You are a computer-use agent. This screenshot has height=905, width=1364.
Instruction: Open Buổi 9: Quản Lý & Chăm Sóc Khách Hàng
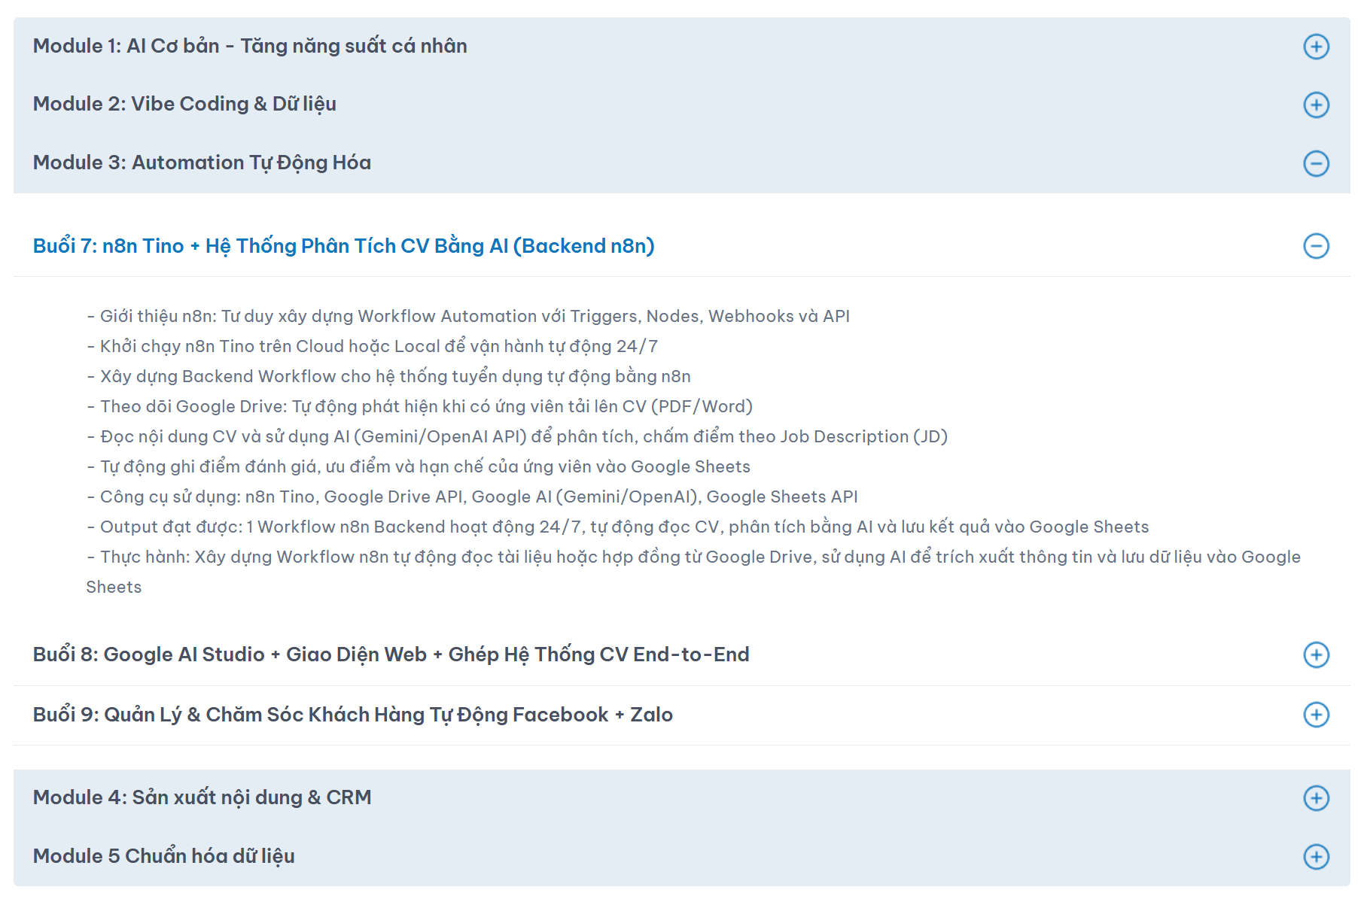pyautogui.click(x=353, y=715)
